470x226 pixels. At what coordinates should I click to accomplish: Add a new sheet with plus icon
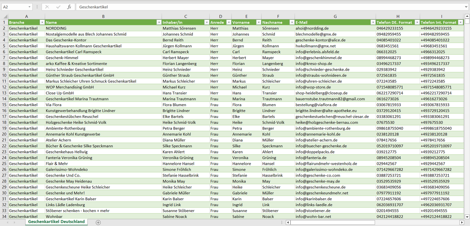point(98,222)
